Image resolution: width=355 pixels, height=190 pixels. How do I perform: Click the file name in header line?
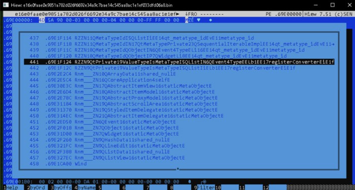97,14
